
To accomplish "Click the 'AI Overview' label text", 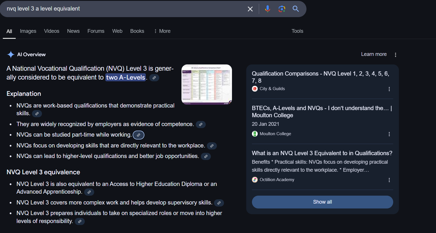I will click(31, 54).
